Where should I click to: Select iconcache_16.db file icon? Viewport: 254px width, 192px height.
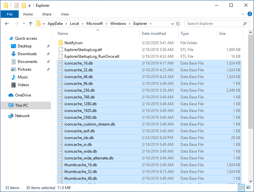(x=61, y=63)
